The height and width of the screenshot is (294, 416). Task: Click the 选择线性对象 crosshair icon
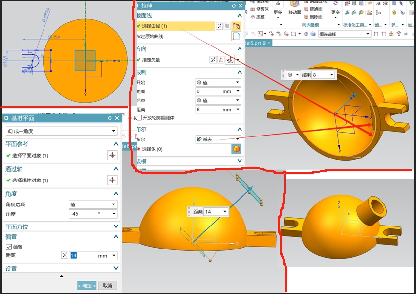pos(112,180)
